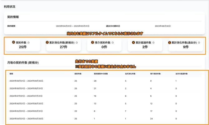Viewport: 209px width, 125px height.
Task: Open the 残り契約件数 help tooltip icon
Action: (x=113, y=43)
